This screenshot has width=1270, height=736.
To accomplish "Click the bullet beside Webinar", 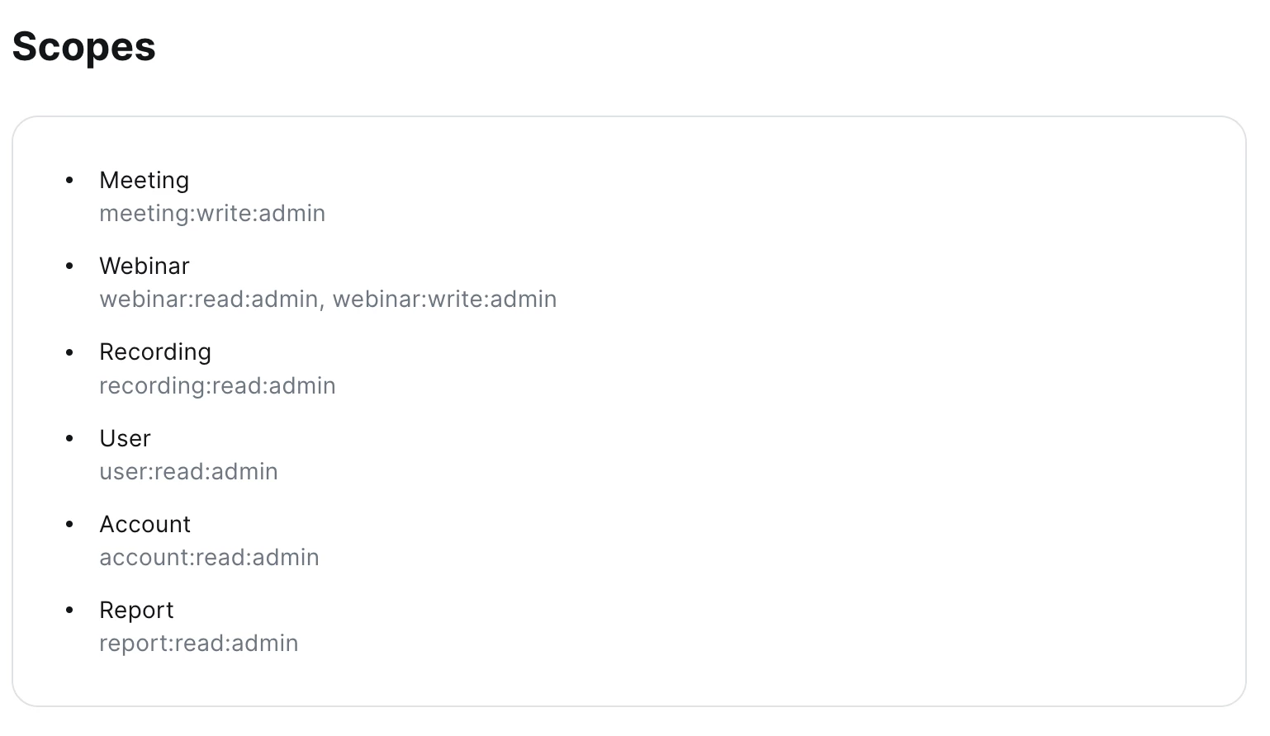I will point(69,266).
